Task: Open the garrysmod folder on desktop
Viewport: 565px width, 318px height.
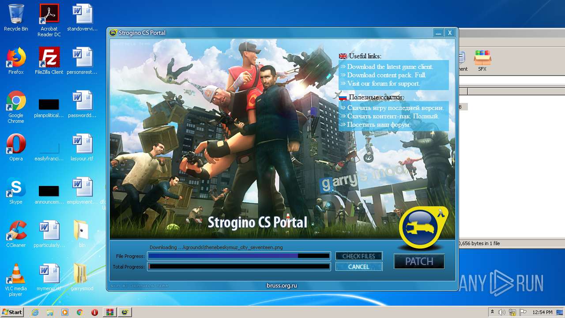Action: (82, 277)
